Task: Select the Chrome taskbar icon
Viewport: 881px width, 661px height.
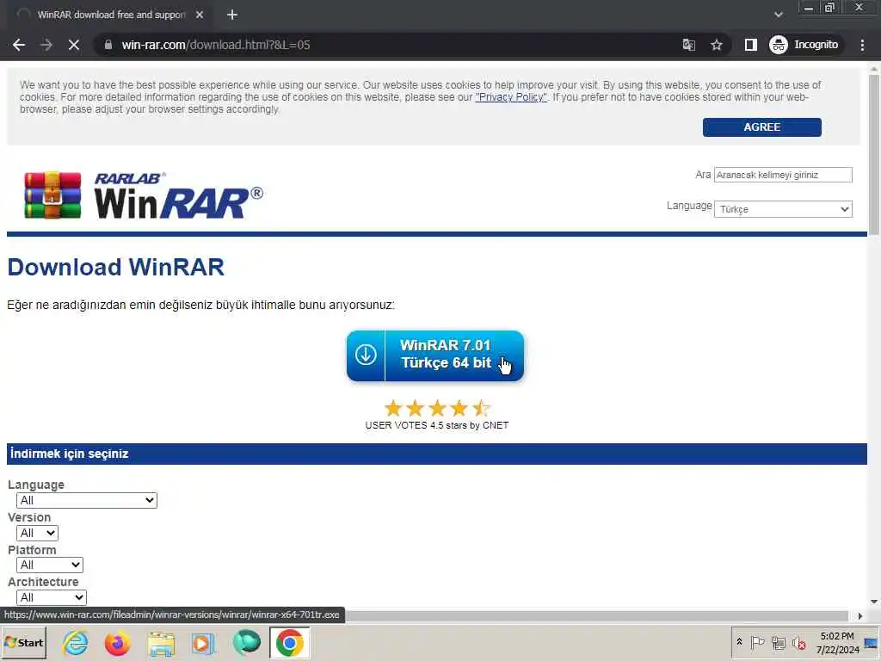Action: 289,643
